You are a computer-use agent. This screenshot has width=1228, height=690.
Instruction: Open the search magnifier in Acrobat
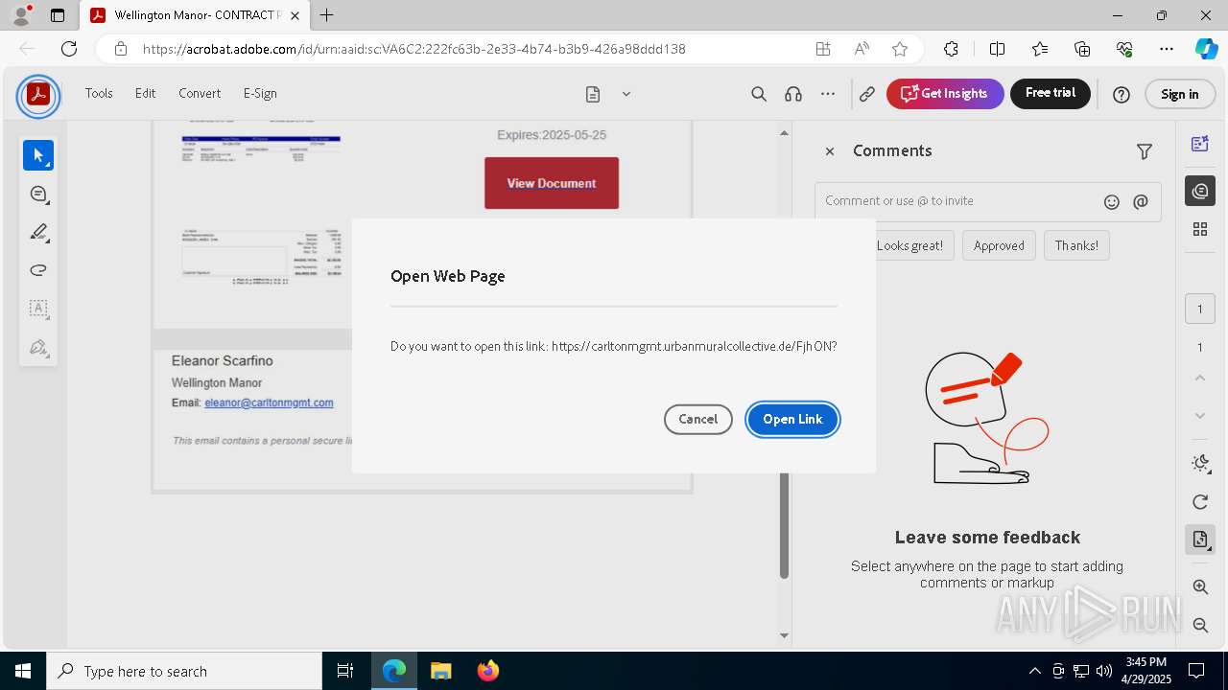point(759,94)
